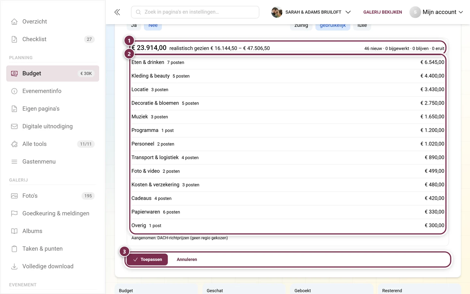Open the Mijn account dropdown
The image size is (470, 294).
coord(436,12)
